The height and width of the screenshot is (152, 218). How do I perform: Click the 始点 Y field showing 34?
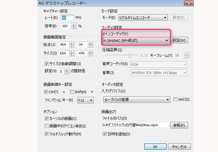coord(83,45)
